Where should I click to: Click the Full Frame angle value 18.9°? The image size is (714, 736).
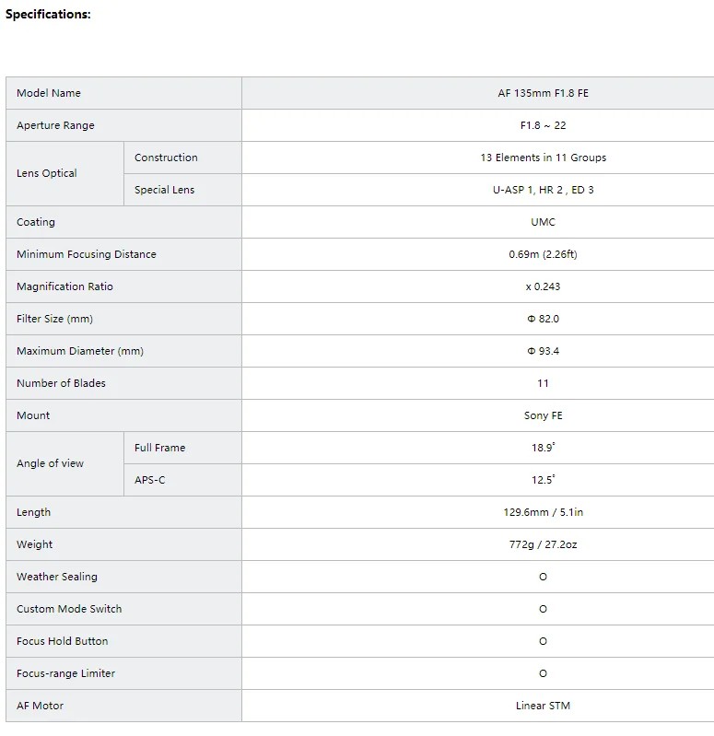point(543,448)
